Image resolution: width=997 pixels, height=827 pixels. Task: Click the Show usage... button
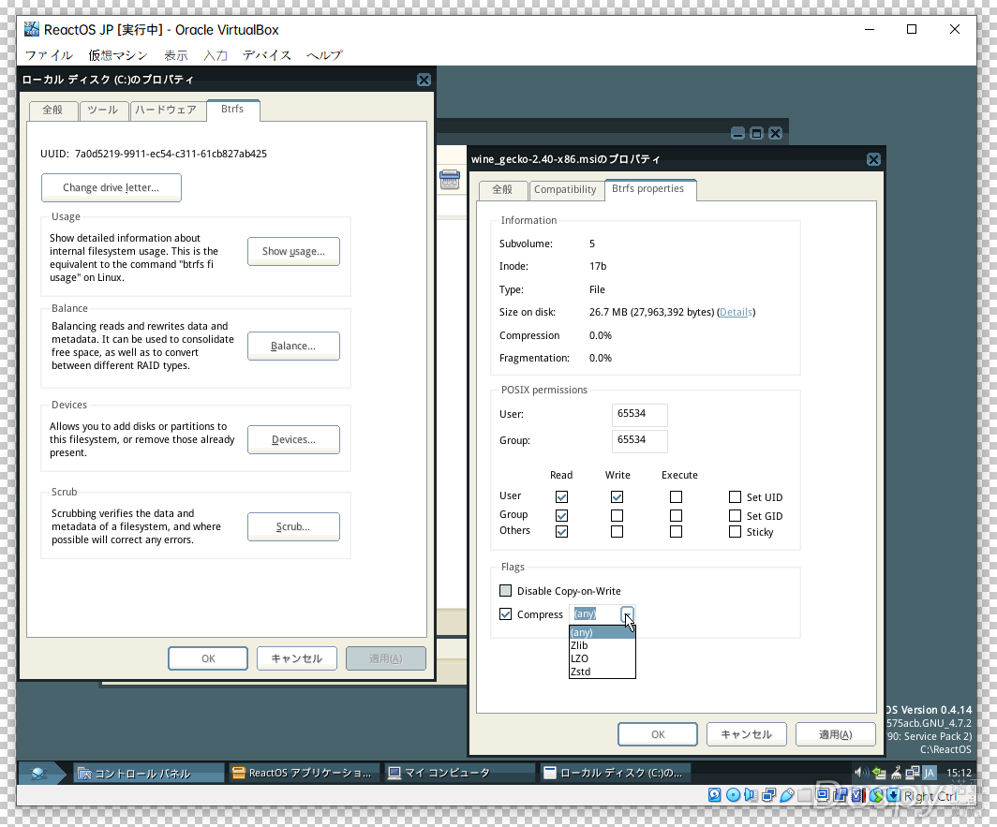[293, 251]
